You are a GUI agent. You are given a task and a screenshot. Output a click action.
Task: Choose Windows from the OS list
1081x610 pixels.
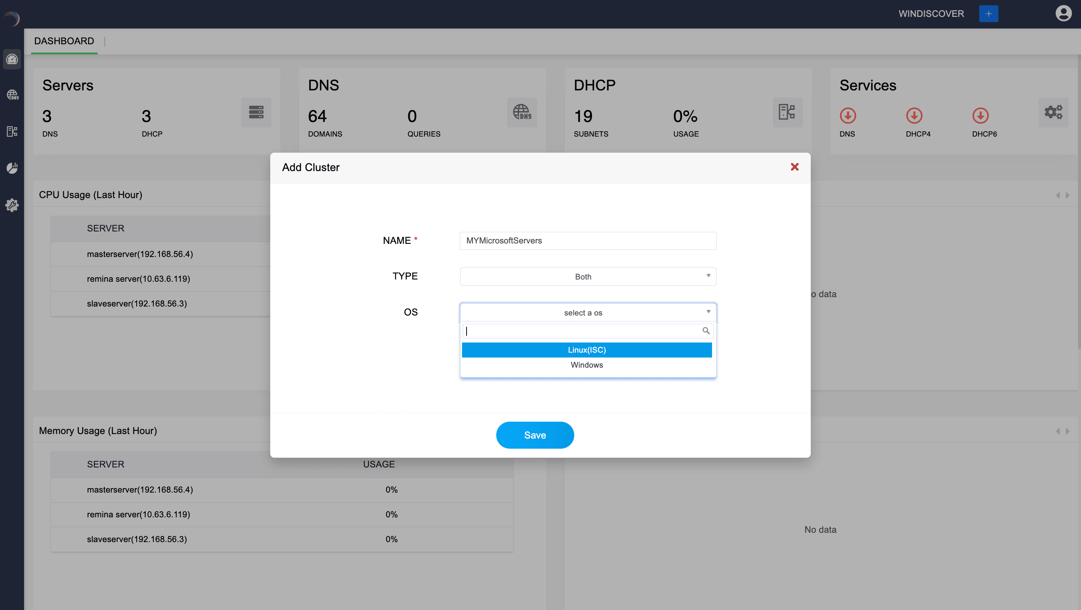pyautogui.click(x=587, y=365)
